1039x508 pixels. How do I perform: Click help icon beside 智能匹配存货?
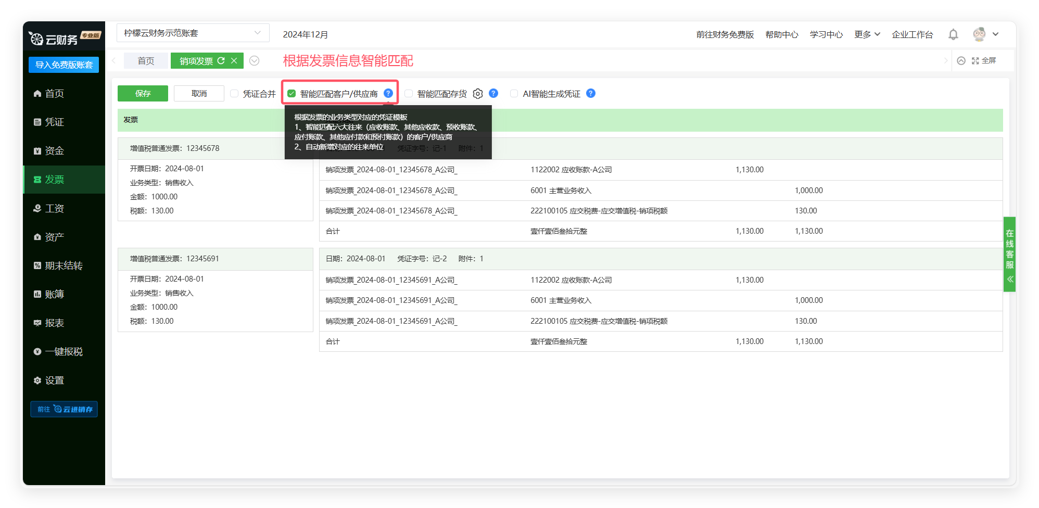493,93
